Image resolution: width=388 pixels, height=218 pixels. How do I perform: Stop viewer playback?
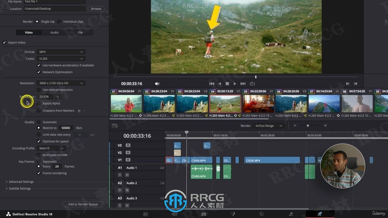point(227,84)
